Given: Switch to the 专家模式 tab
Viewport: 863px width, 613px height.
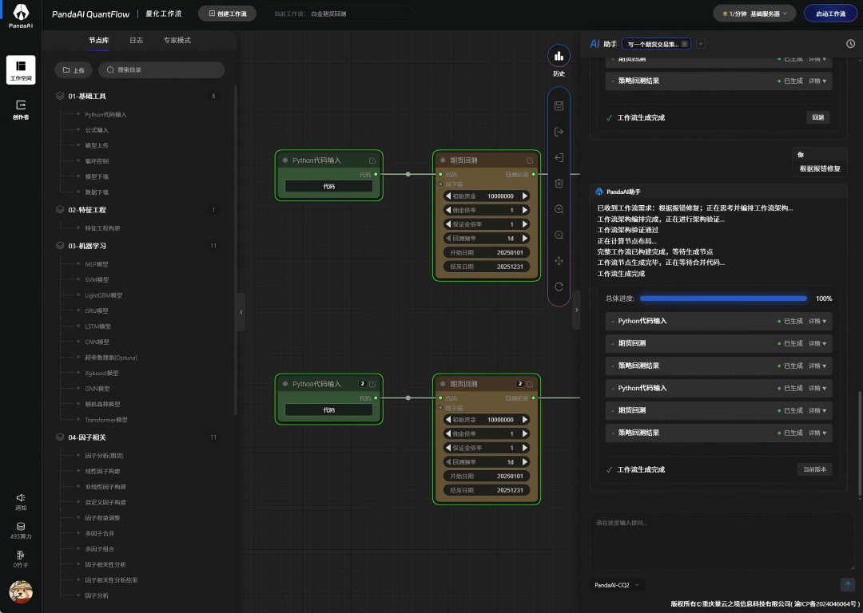Looking at the screenshot, I should (x=177, y=40).
